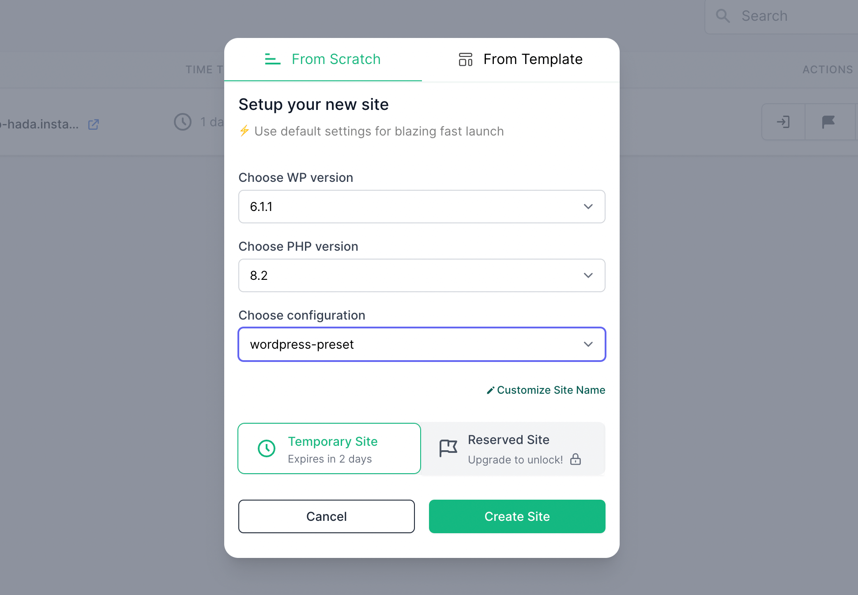Select the Reserved Site option
This screenshot has width=858, height=595.
click(513, 448)
